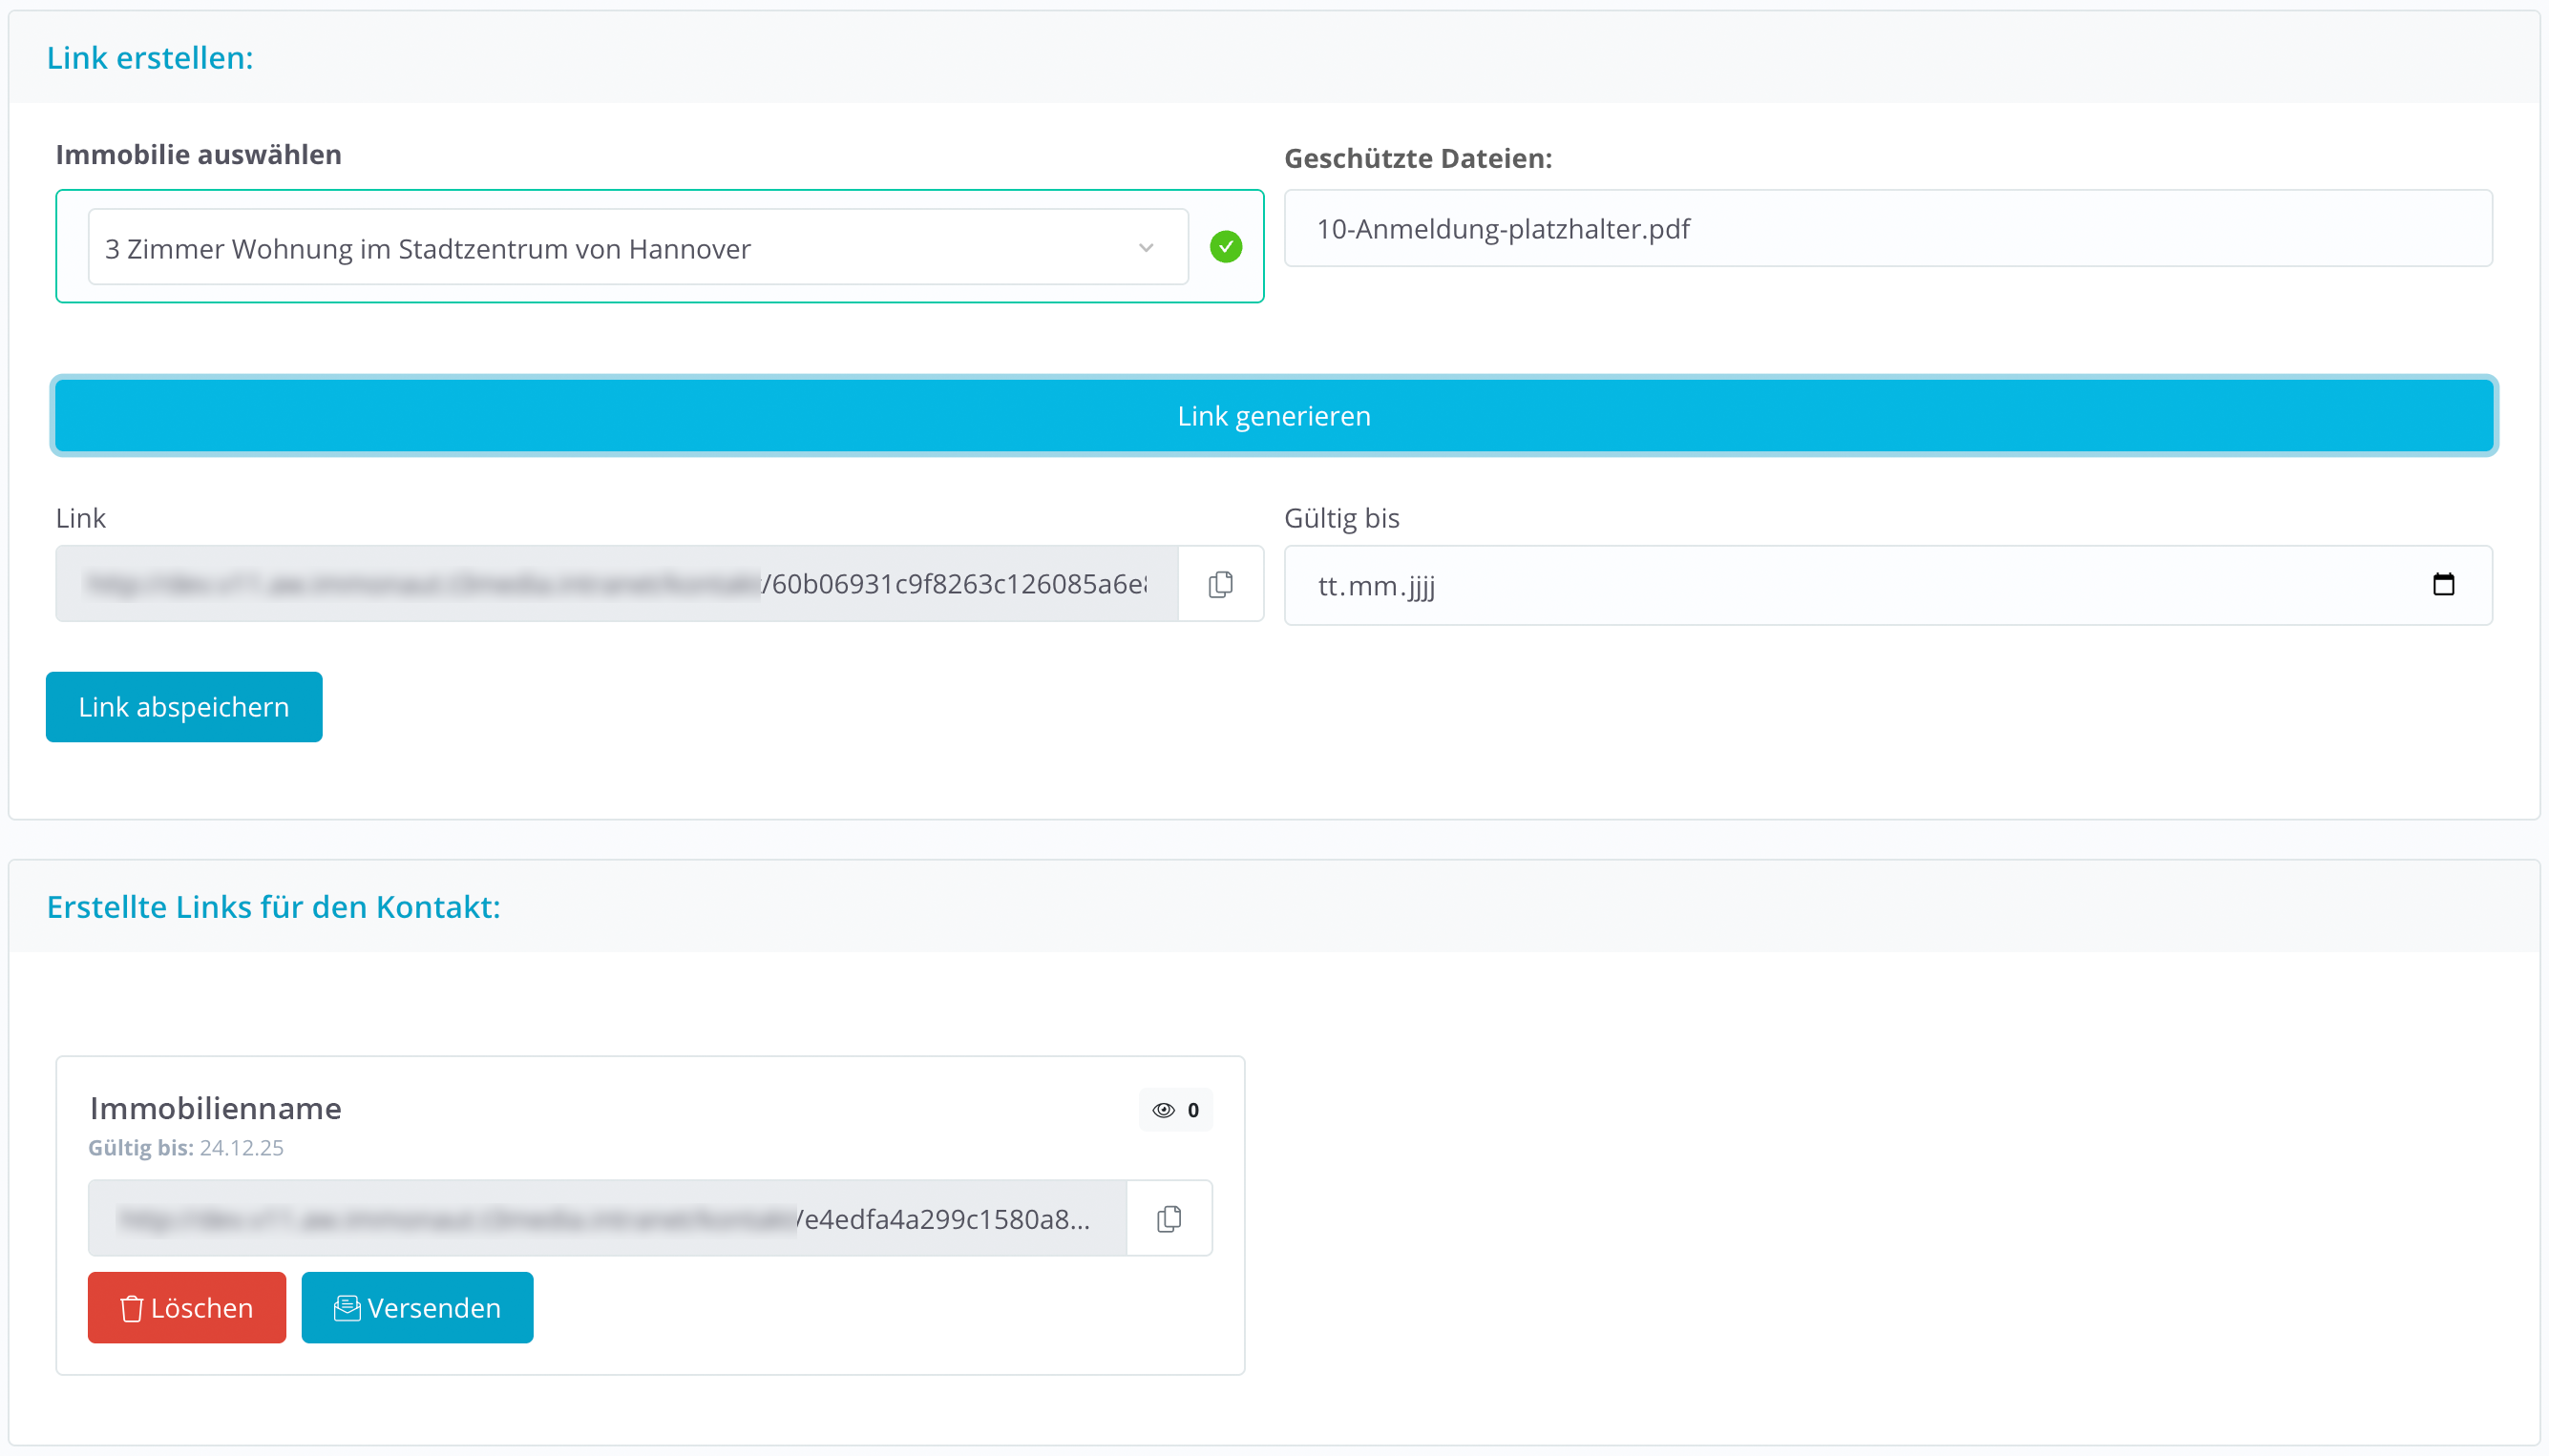Click the trash icon on Löschen
The height and width of the screenshot is (1456, 2549).
click(x=131, y=1308)
